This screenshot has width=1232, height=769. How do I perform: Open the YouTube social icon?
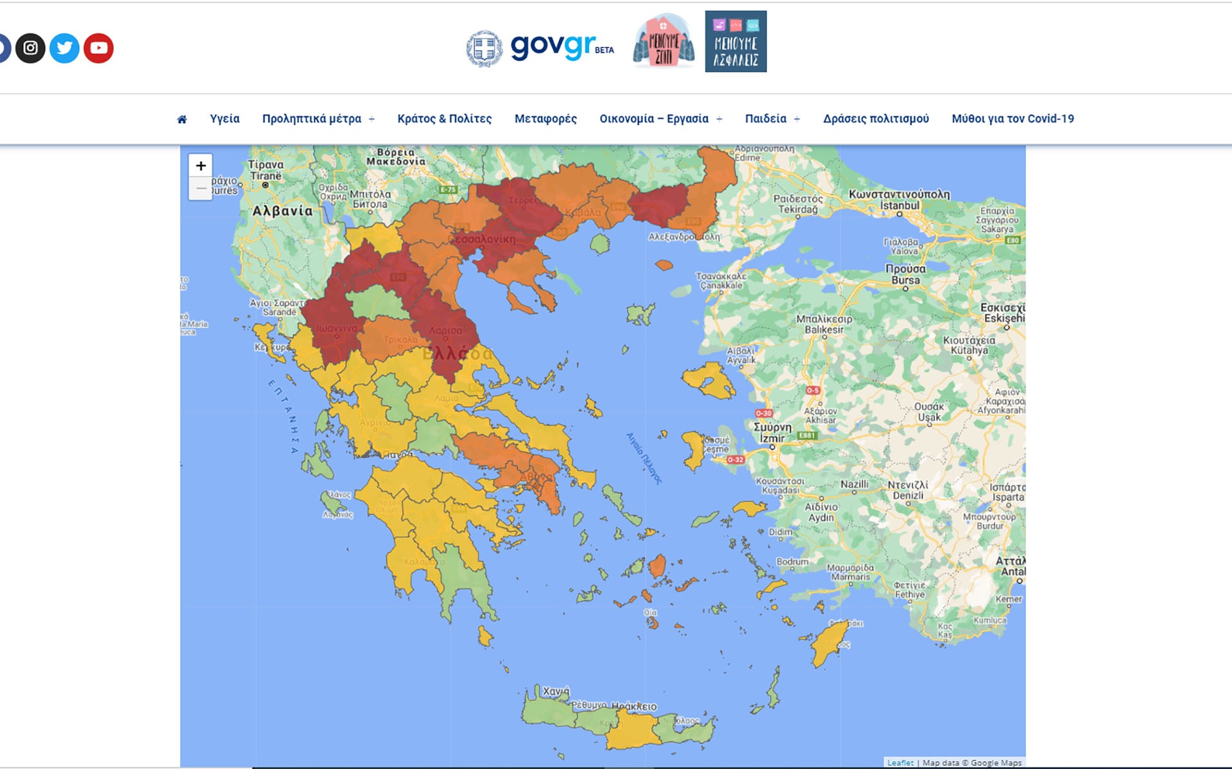click(98, 48)
